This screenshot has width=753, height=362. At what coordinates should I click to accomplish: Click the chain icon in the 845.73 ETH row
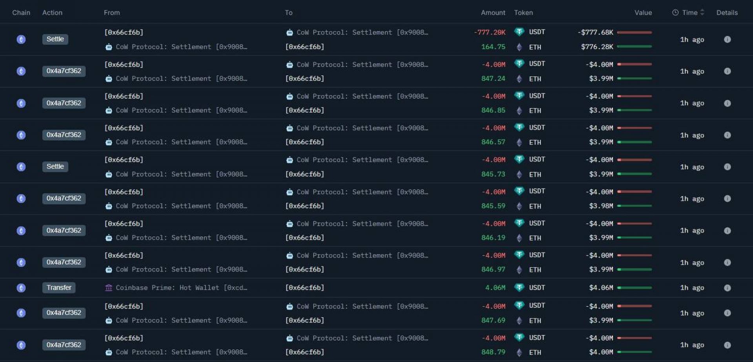21,167
